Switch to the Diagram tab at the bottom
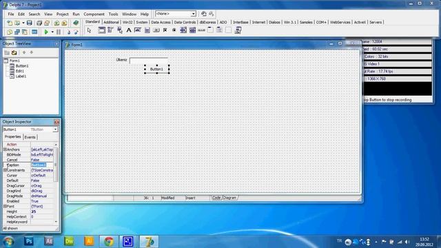441x248 pixels. pyautogui.click(x=229, y=198)
